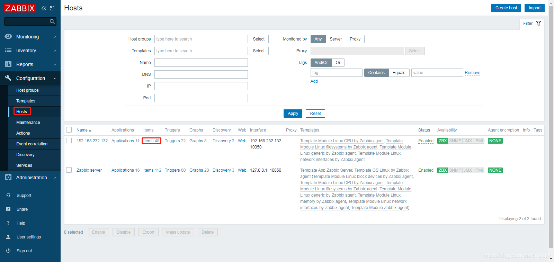This screenshot has width=554, height=262.
Task: Open Items 48 for 192.168.232.132
Action: [x=151, y=141]
